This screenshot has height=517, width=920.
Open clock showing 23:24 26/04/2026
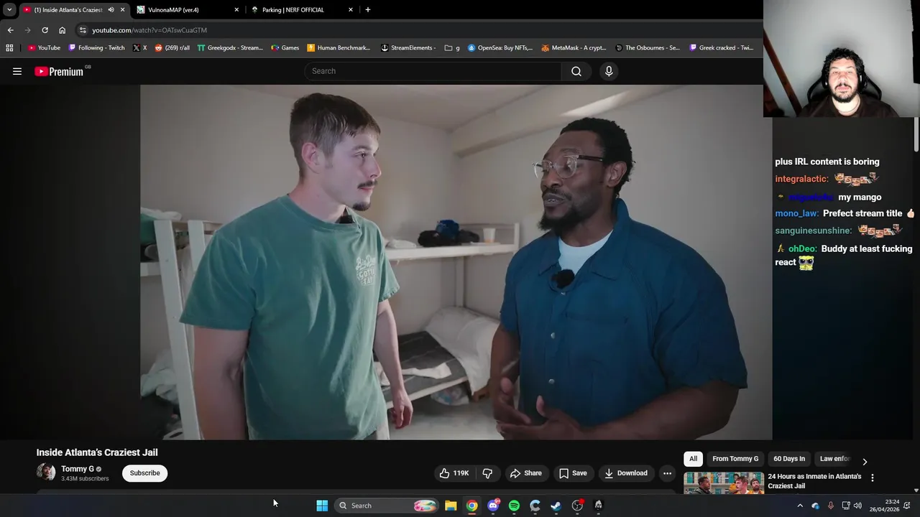883,506
